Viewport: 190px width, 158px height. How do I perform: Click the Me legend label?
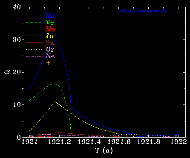point(50,16)
